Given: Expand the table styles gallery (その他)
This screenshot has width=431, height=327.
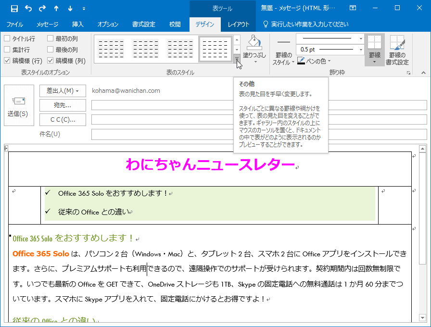Looking at the screenshot, I should click(x=237, y=59).
